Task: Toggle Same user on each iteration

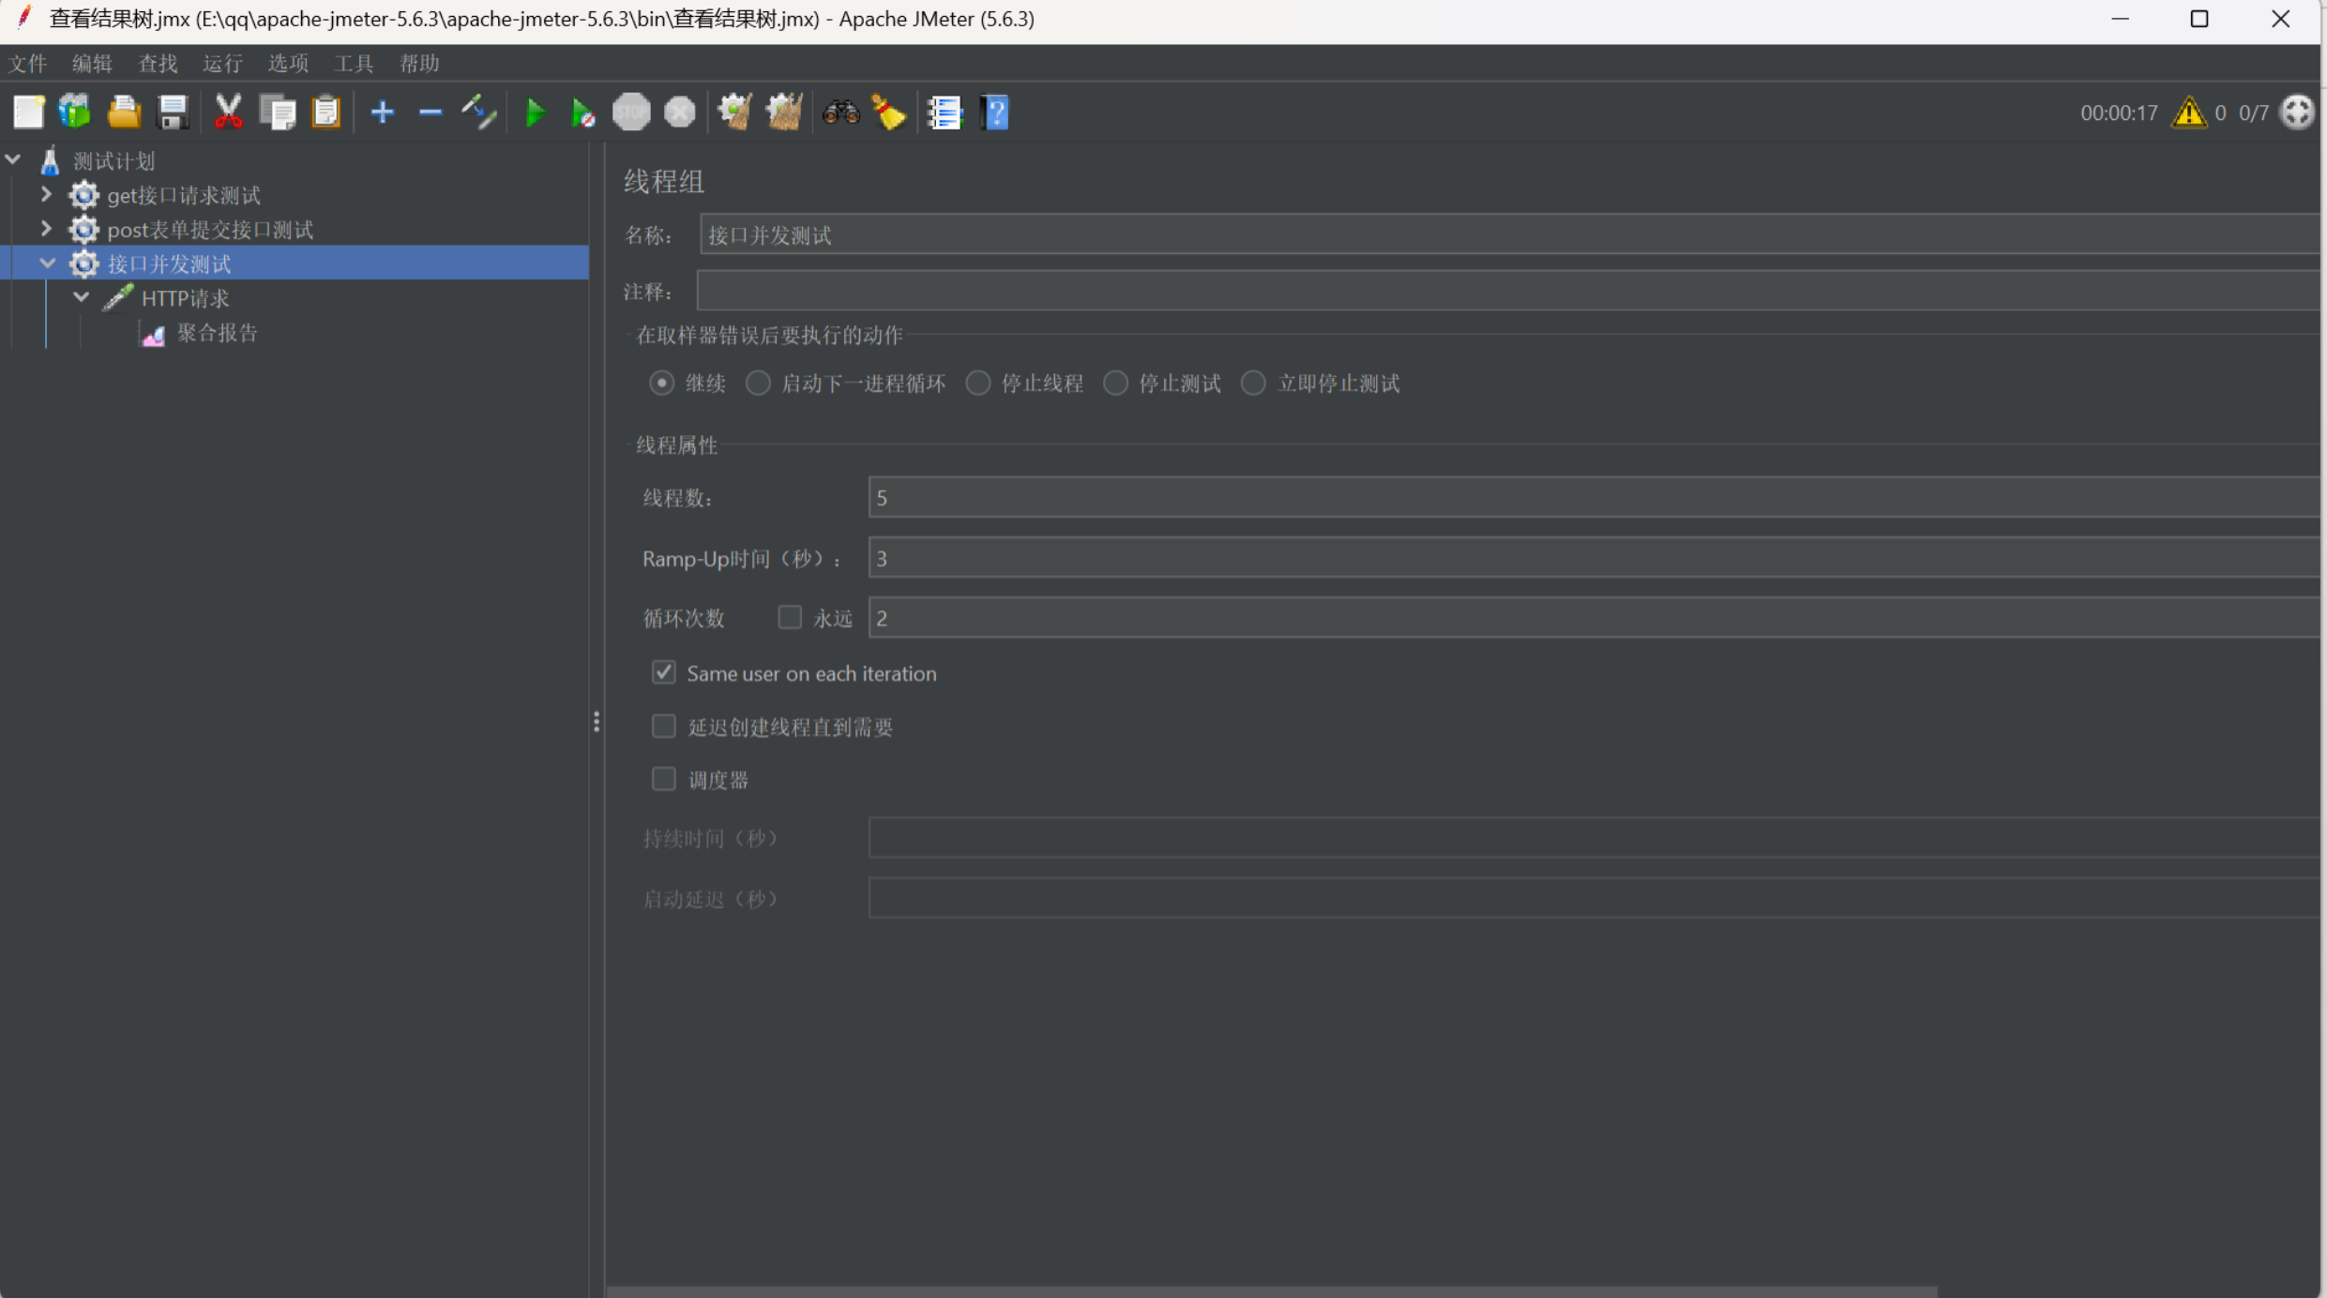Action: (x=663, y=672)
